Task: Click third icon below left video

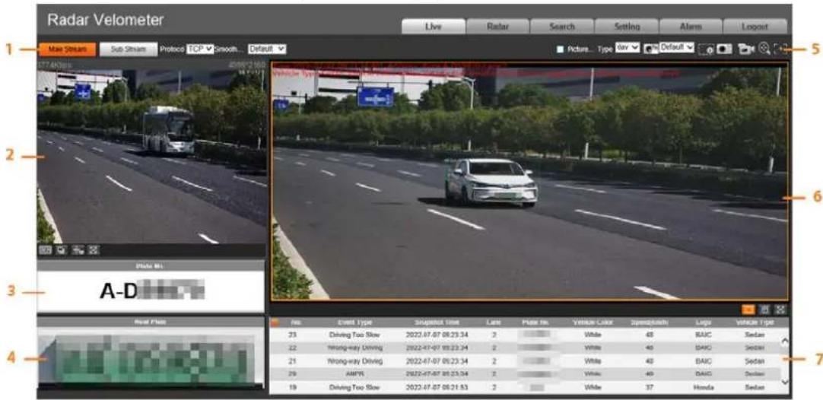Action: click(79, 250)
